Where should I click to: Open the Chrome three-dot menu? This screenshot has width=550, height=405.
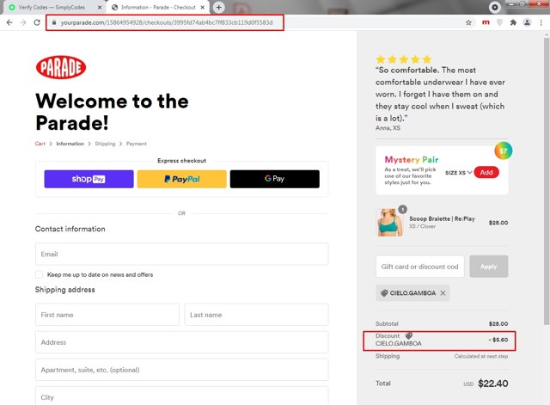(x=541, y=22)
